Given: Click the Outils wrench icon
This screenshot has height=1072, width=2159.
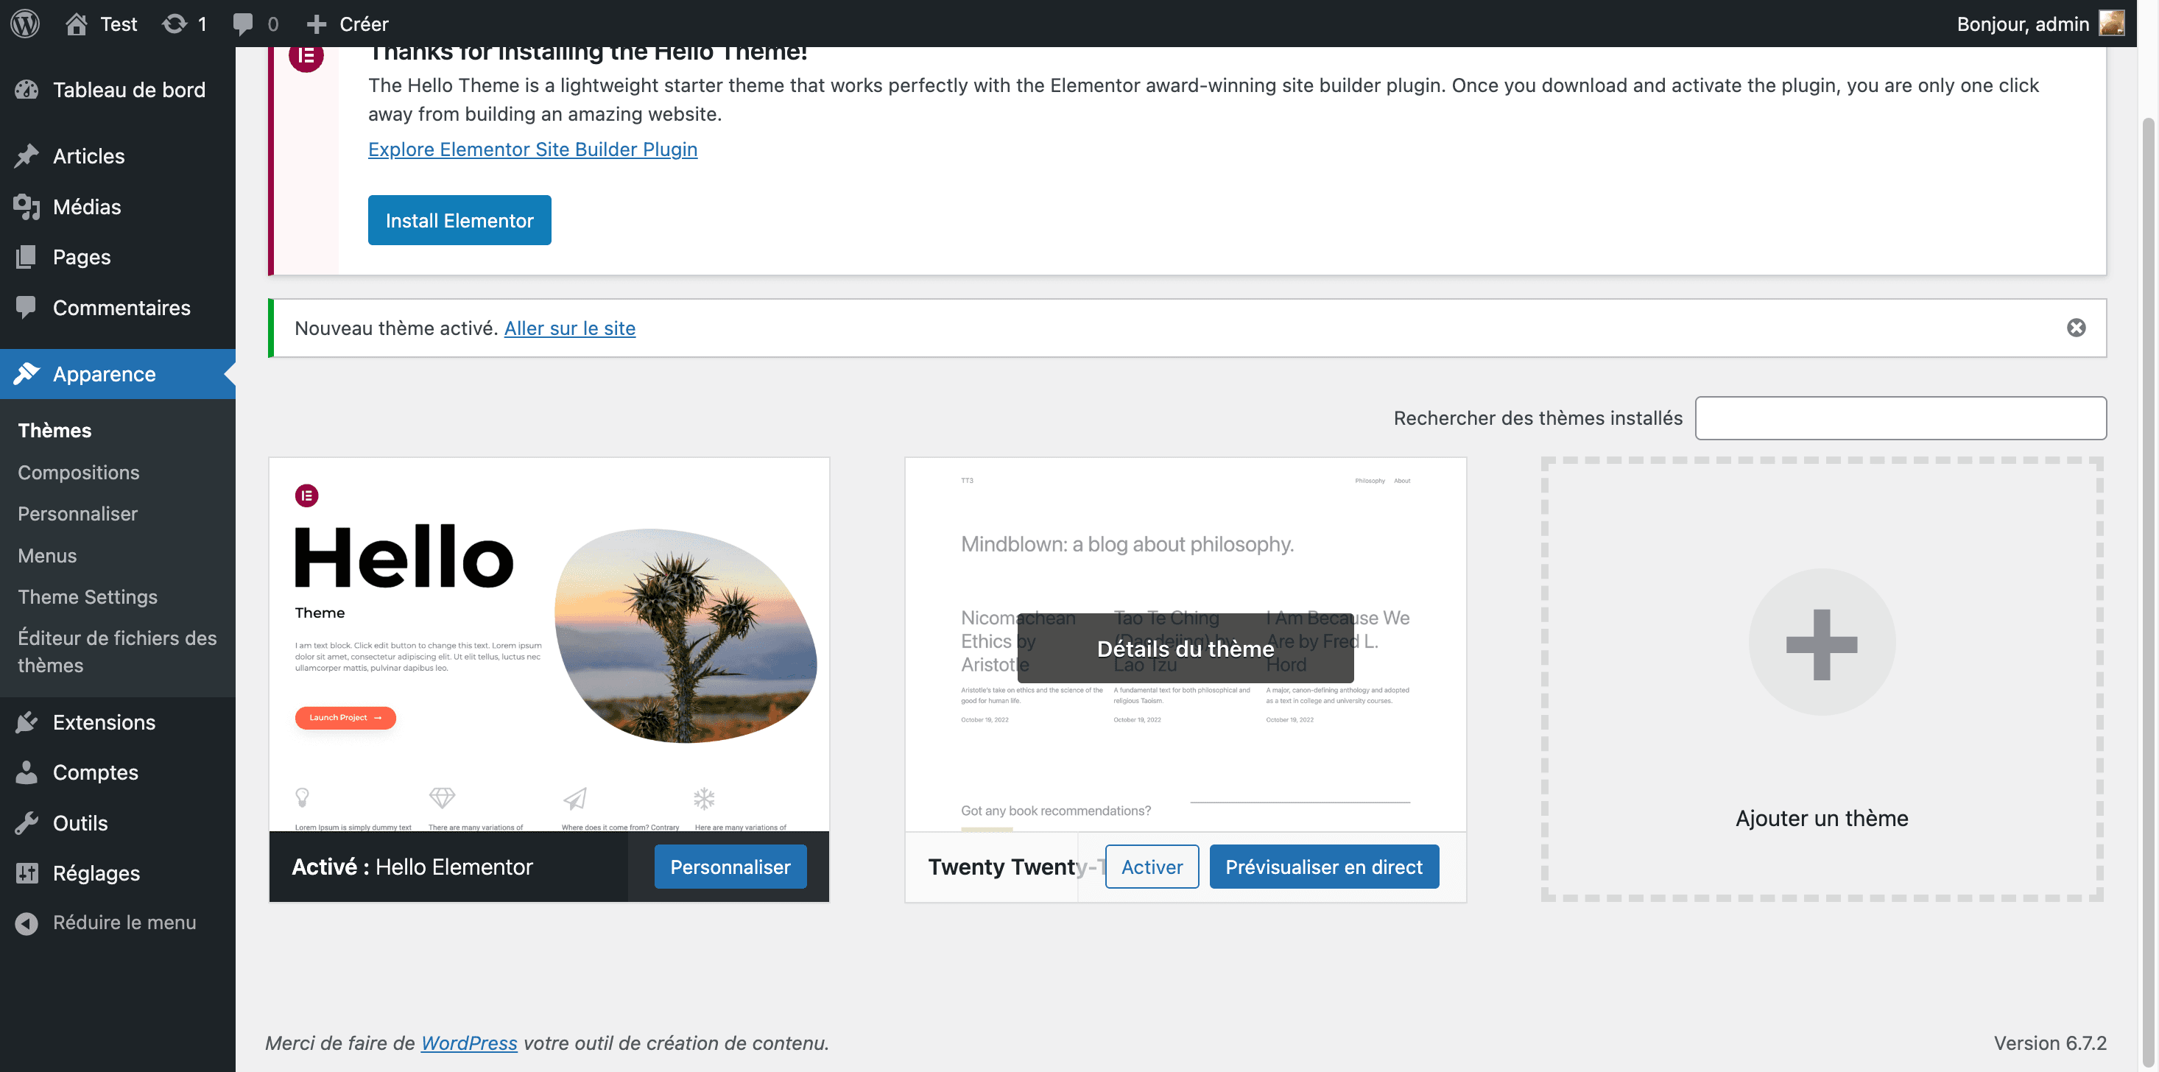Looking at the screenshot, I should (27, 823).
